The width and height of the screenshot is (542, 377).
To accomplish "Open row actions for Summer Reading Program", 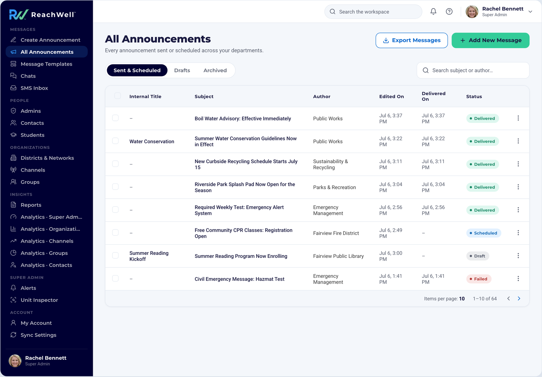I will point(518,256).
